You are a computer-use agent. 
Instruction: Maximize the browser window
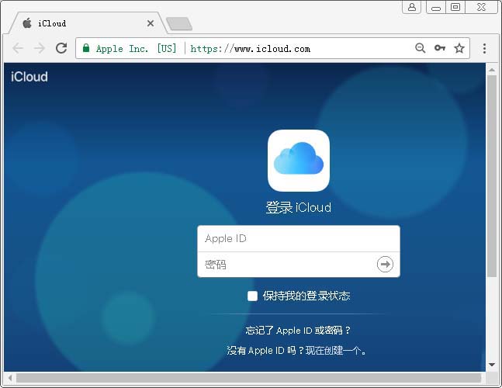[455, 7]
